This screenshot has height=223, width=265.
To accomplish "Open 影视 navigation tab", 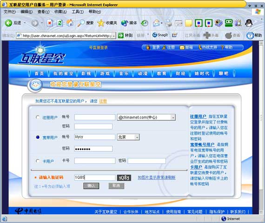I will click(86, 73).
